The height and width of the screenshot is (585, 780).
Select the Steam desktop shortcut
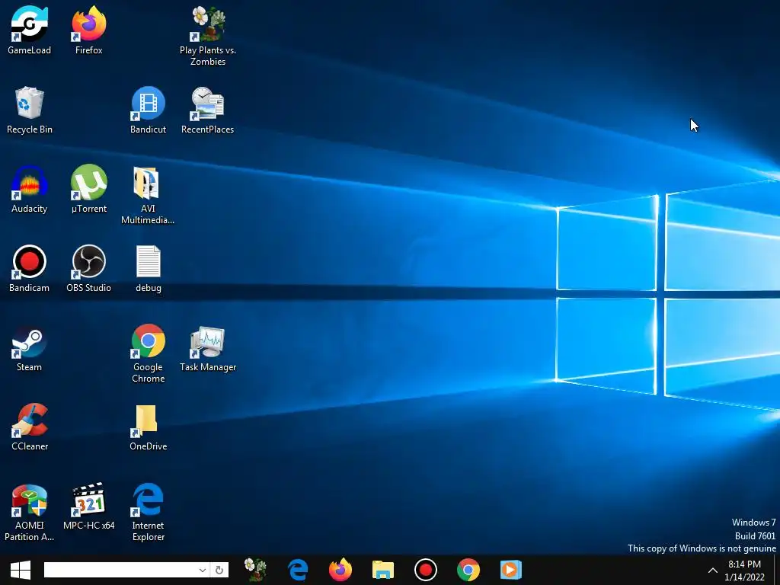pos(30,347)
